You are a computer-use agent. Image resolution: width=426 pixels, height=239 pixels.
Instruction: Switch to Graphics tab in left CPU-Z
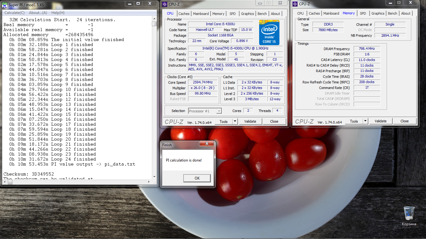[248, 14]
